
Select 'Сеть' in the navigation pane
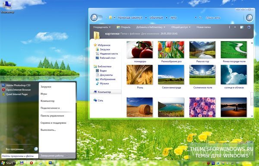click(x=98, y=100)
